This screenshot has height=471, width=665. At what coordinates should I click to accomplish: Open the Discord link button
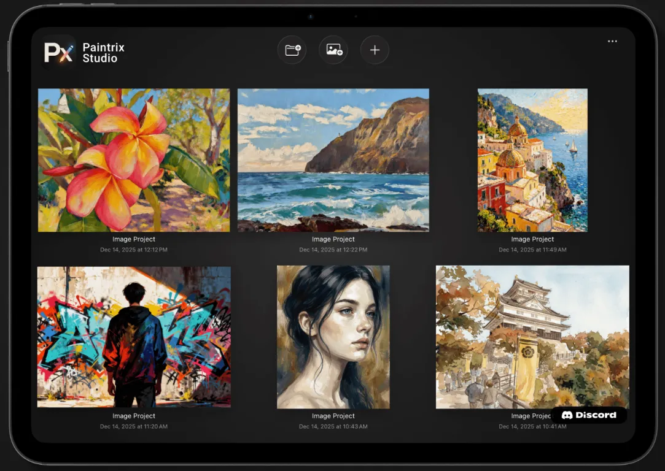coord(589,415)
